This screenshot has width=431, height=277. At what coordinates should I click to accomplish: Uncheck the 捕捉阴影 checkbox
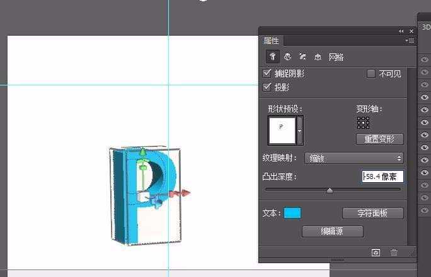tap(267, 73)
